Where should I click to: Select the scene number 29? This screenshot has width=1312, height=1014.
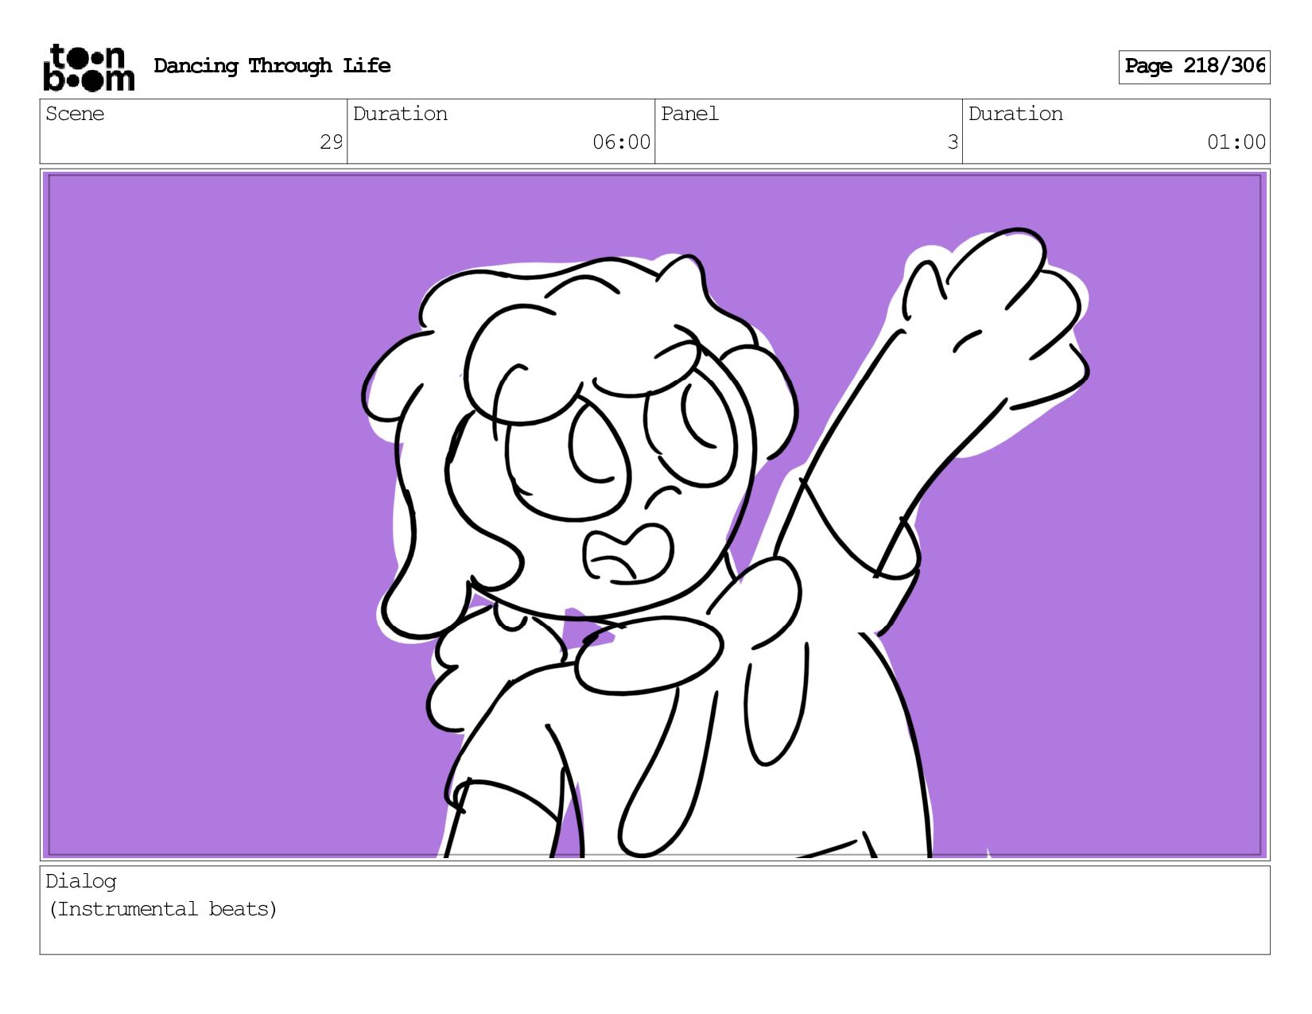[x=331, y=142]
